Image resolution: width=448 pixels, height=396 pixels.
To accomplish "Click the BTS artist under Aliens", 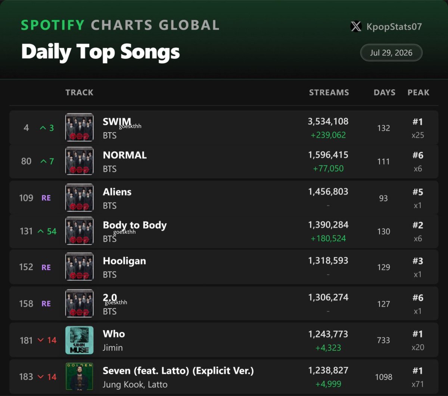I will (x=110, y=206).
